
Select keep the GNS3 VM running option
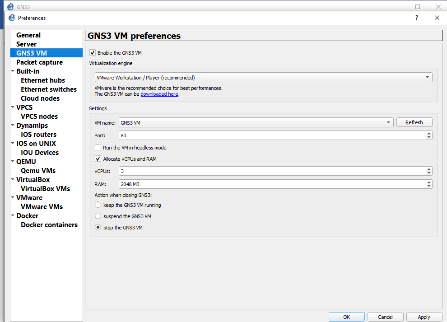pos(98,205)
